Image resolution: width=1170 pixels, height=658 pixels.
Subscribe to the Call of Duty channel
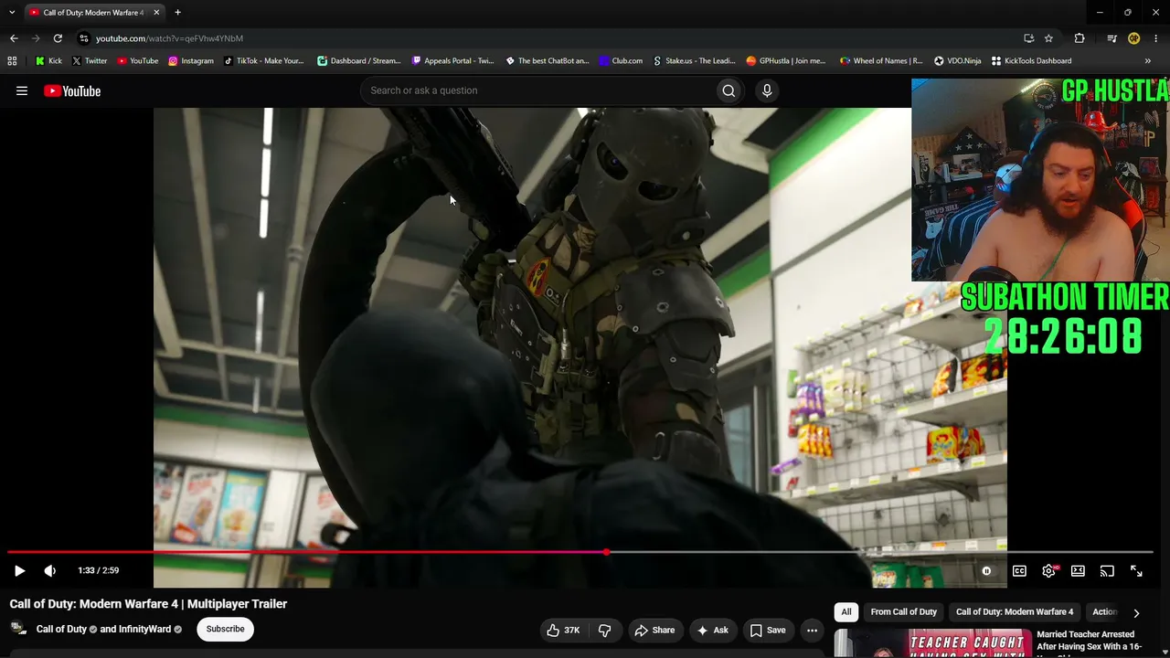pos(225,629)
